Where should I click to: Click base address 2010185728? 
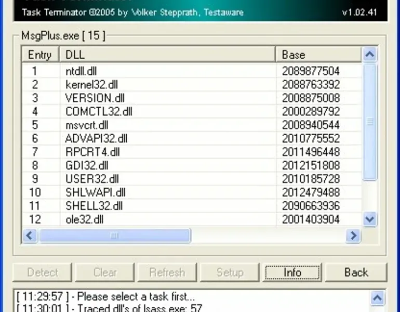pyautogui.click(x=311, y=179)
